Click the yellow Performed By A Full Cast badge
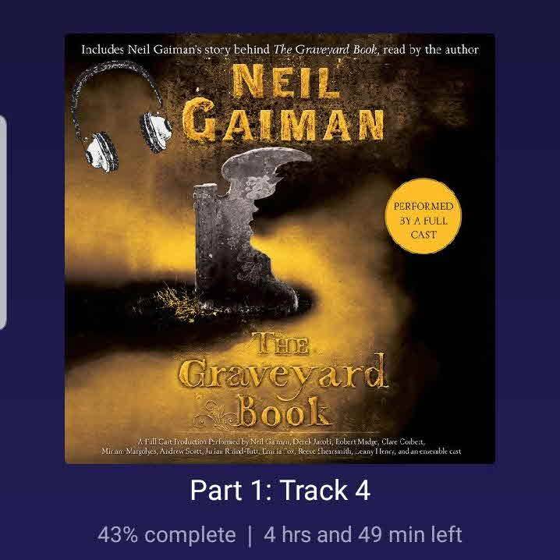Viewport: 560px width, 560px height. 424,216
